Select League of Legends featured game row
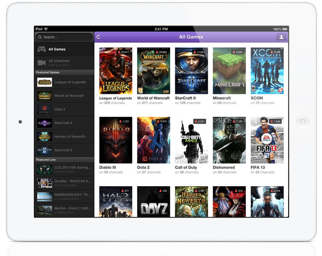Viewport: 322px width, 256px height. (x=64, y=82)
